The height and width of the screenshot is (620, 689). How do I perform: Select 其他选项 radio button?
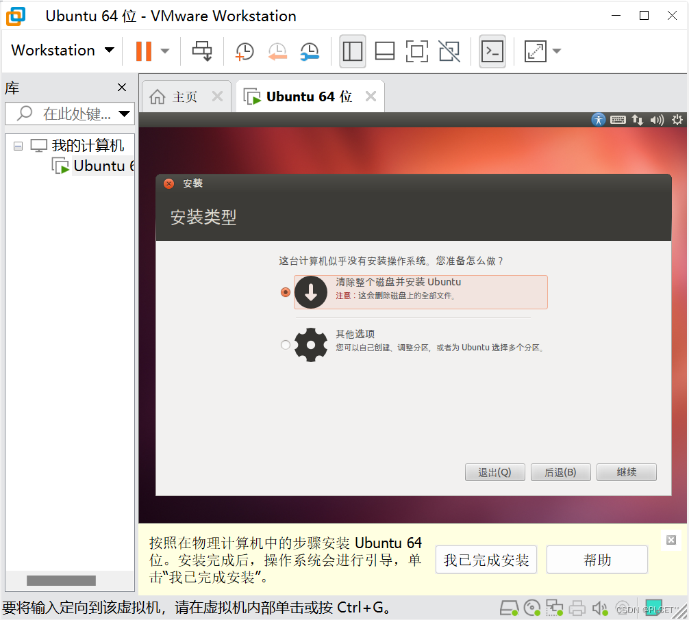pos(286,345)
